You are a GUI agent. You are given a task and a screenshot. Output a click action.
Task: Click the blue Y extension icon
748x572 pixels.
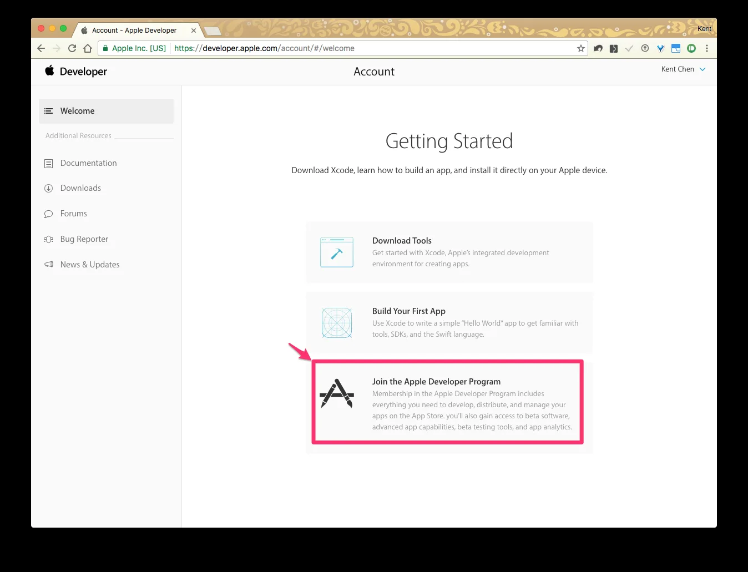[x=660, y=48]
